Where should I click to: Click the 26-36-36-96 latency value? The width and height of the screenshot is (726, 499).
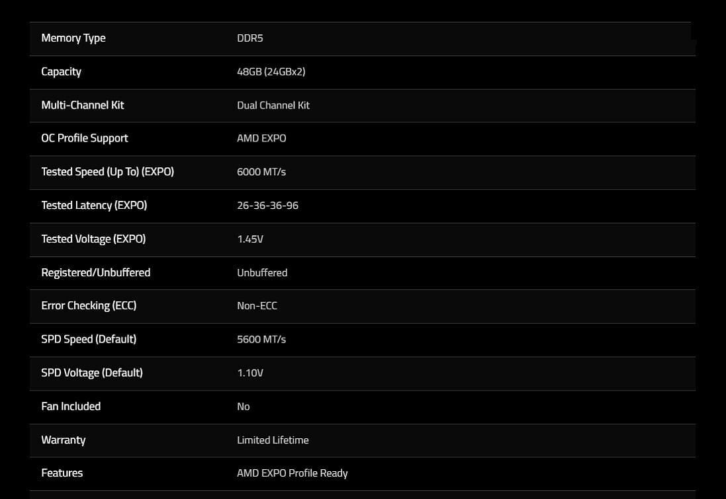point(267,206)
